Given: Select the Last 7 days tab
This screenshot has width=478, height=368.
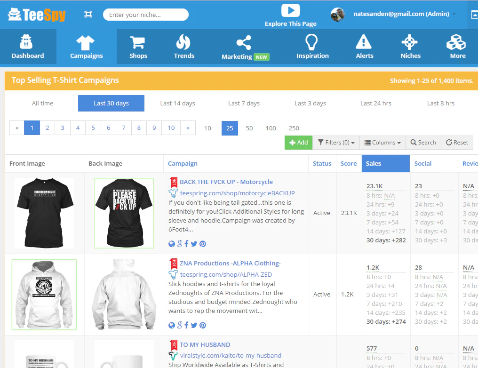Looking at the screenshot, I should pos(244,104).
